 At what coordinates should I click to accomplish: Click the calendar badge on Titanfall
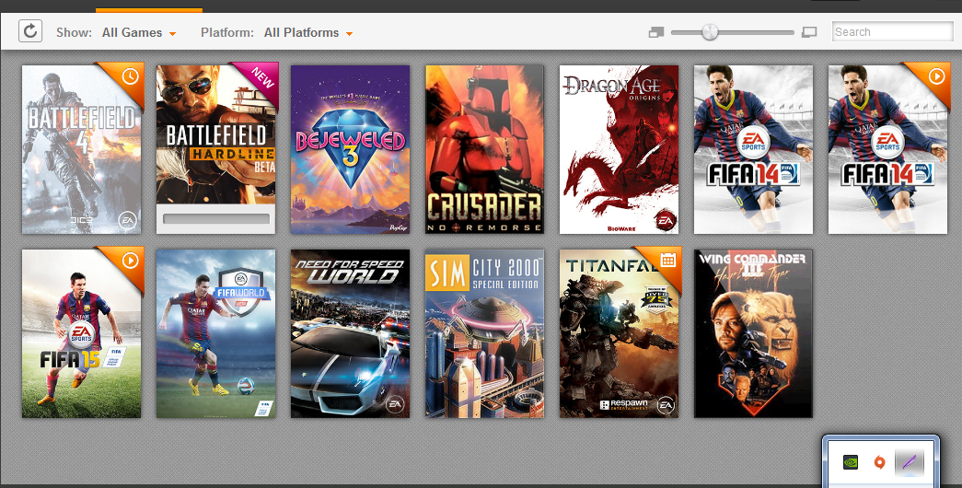click(x=667, y=261)
